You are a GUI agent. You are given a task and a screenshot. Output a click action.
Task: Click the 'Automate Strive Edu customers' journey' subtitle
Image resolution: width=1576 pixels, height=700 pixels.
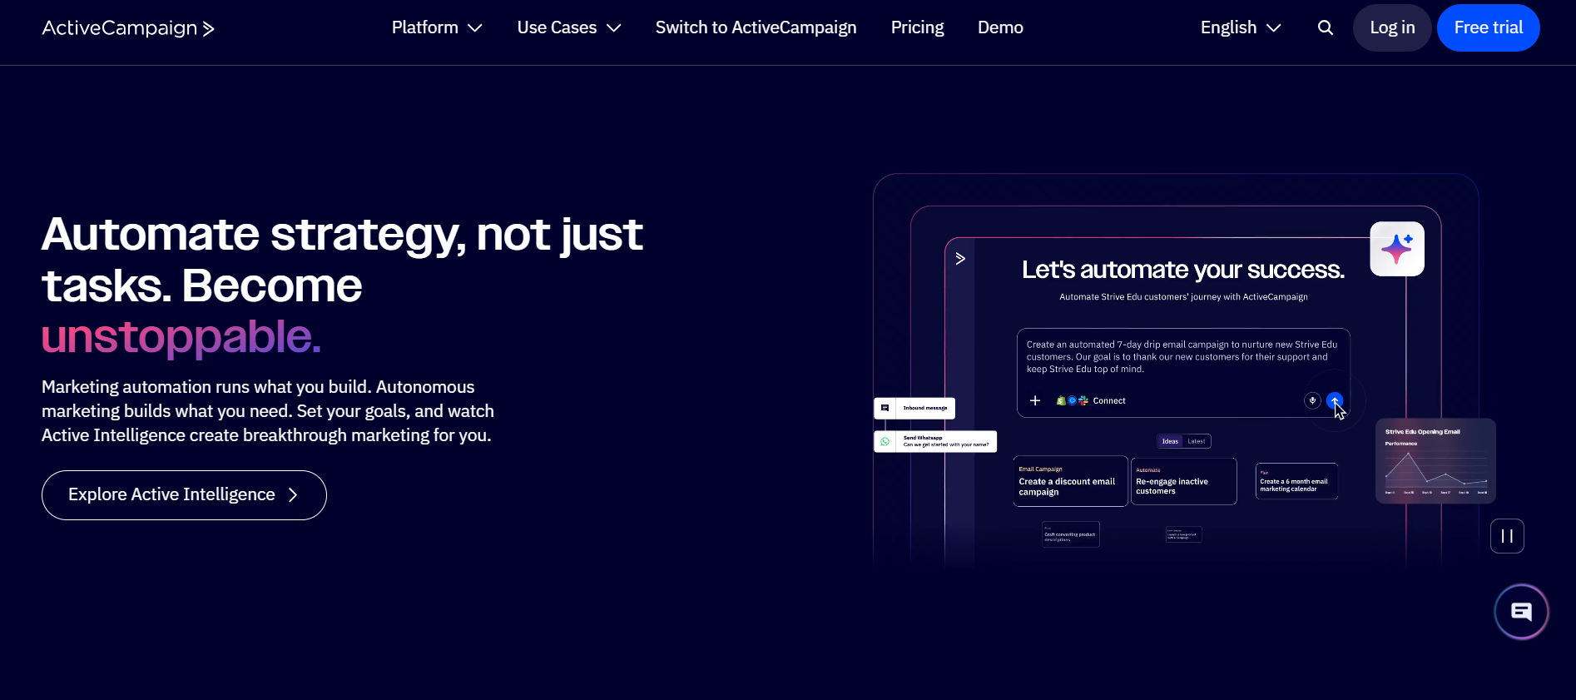1183,297
